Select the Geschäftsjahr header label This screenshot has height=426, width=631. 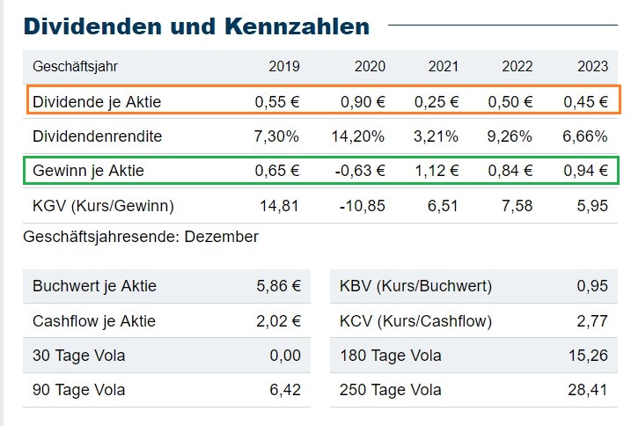[75, 66]
